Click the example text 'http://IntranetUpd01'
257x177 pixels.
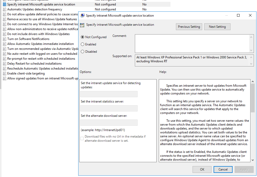109,130
